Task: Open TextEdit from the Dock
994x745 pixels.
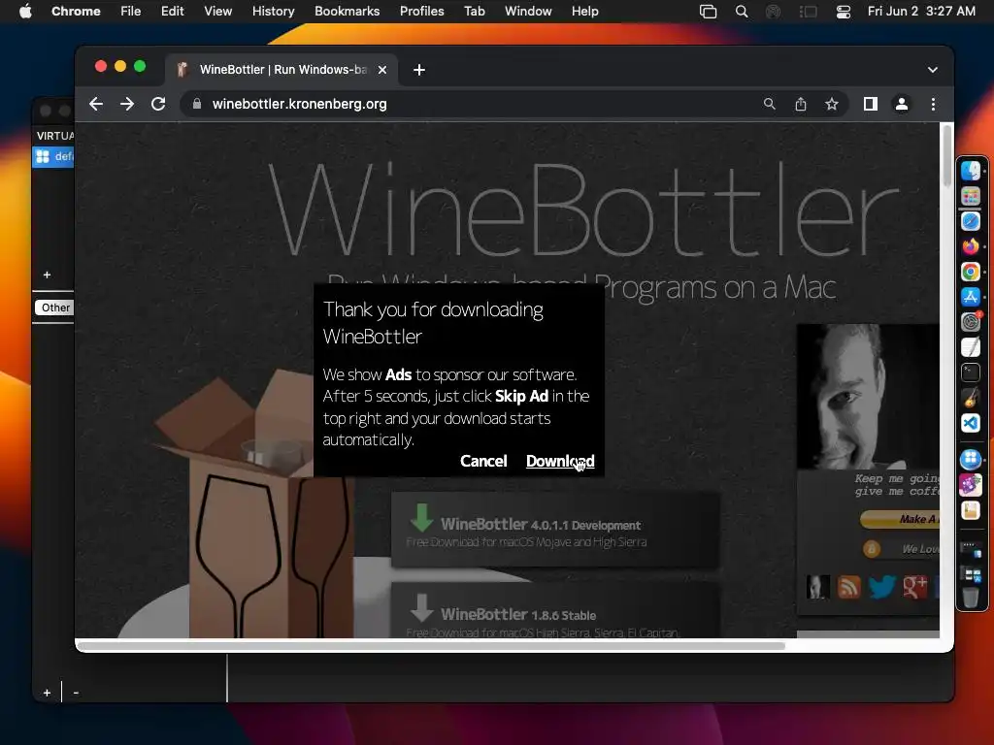Action: point(971,347)
